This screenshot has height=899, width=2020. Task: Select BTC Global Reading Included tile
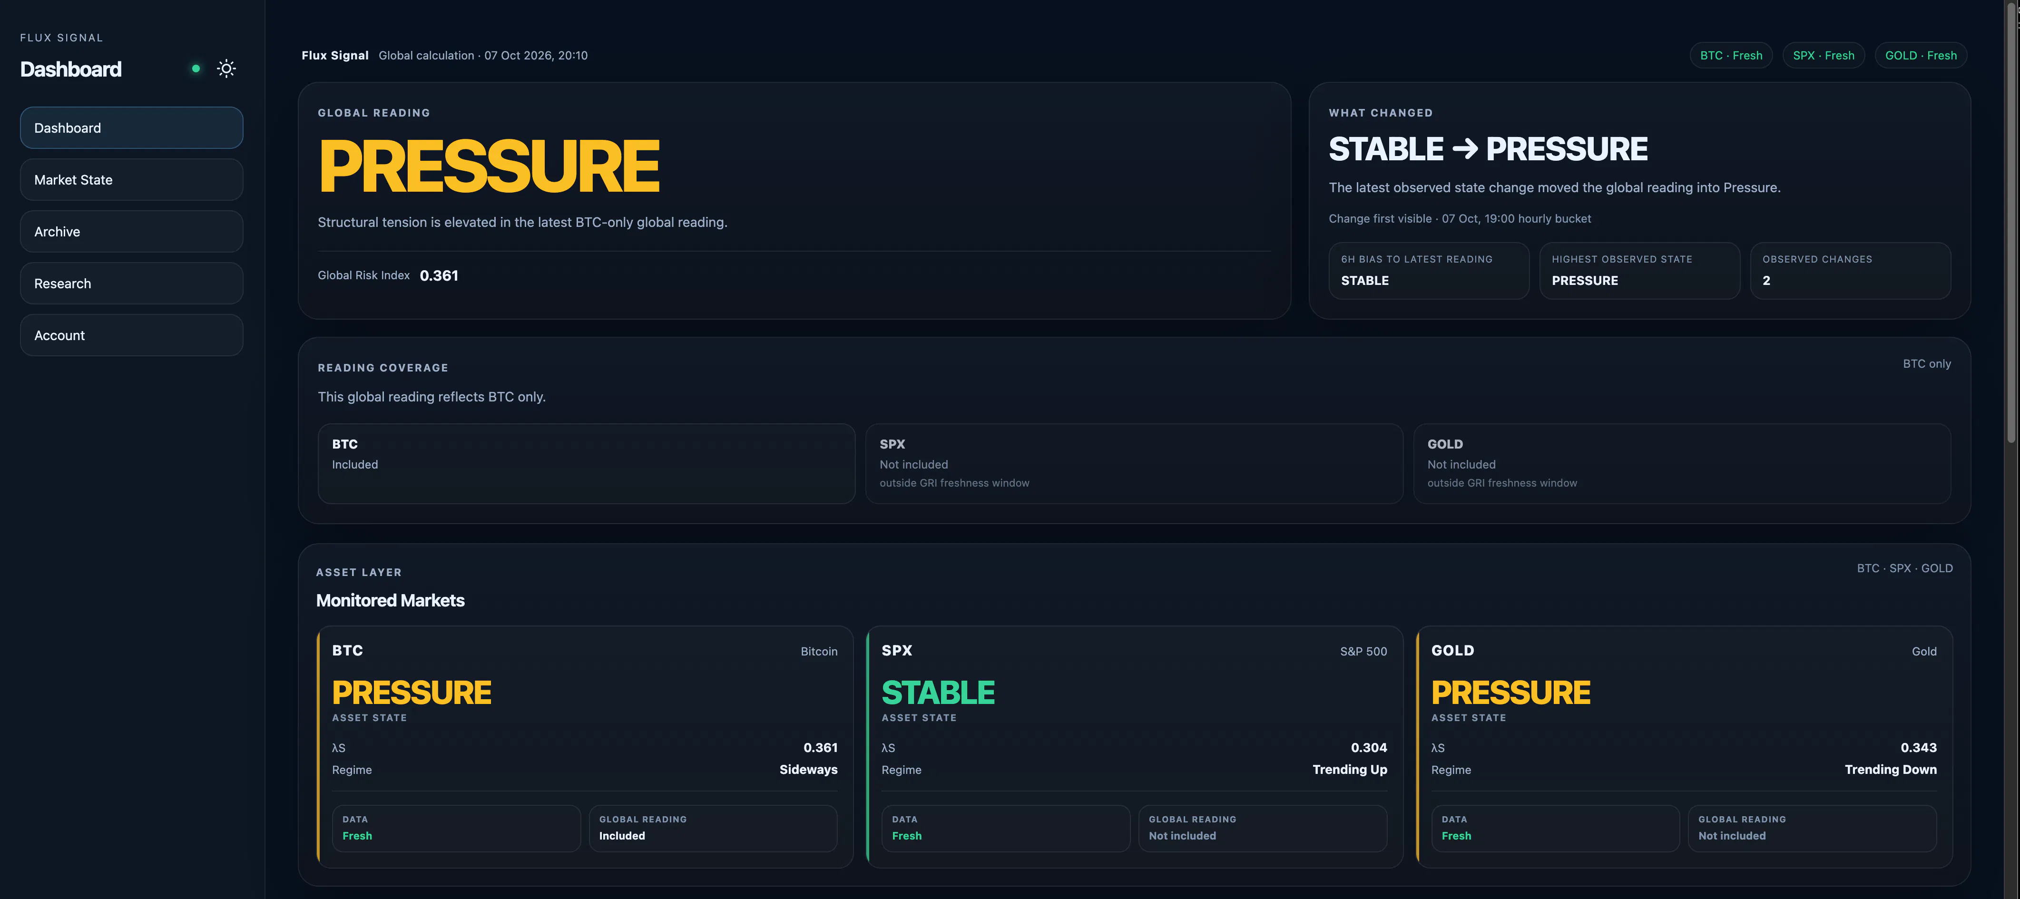coord(713,829)
